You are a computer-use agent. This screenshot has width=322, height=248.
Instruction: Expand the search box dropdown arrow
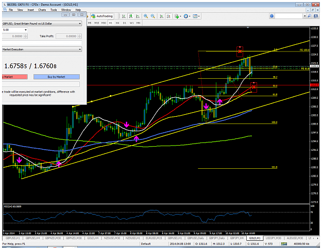(305, 16)
